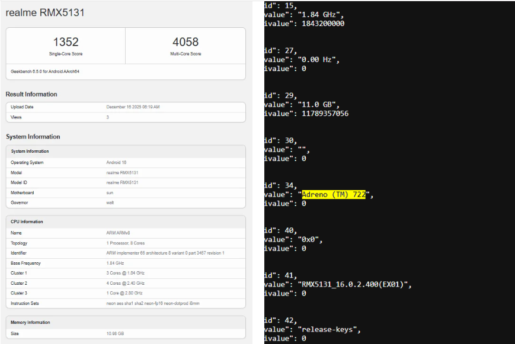Click the Base Frequency row label
This screenshot has width=515, height=344.
pos(25,263)
